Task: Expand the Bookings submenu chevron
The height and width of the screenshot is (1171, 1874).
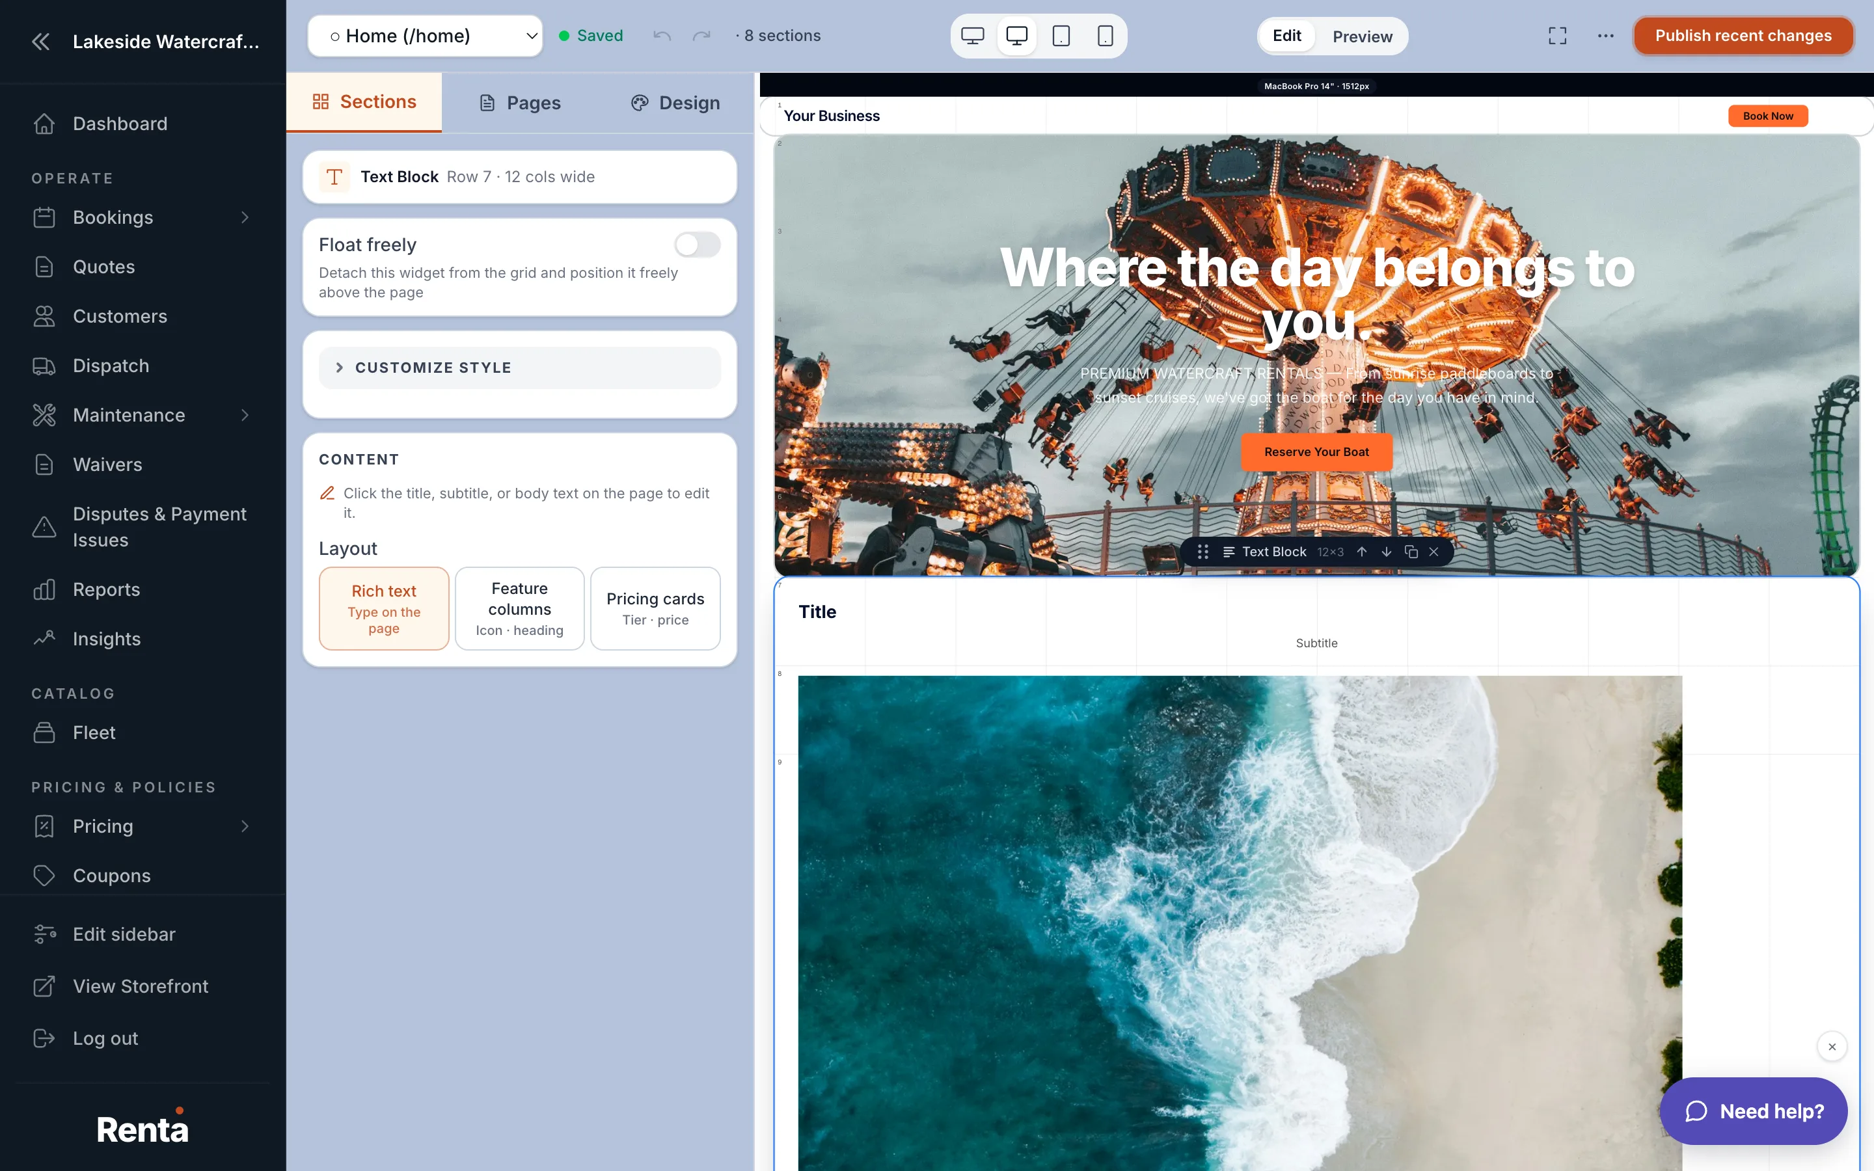Action: point(245,218)
